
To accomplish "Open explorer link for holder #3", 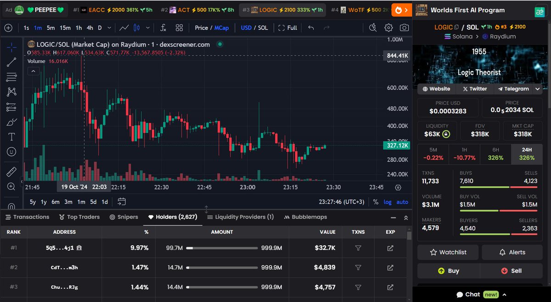I will pyautogui.click(x=390, y=287).
